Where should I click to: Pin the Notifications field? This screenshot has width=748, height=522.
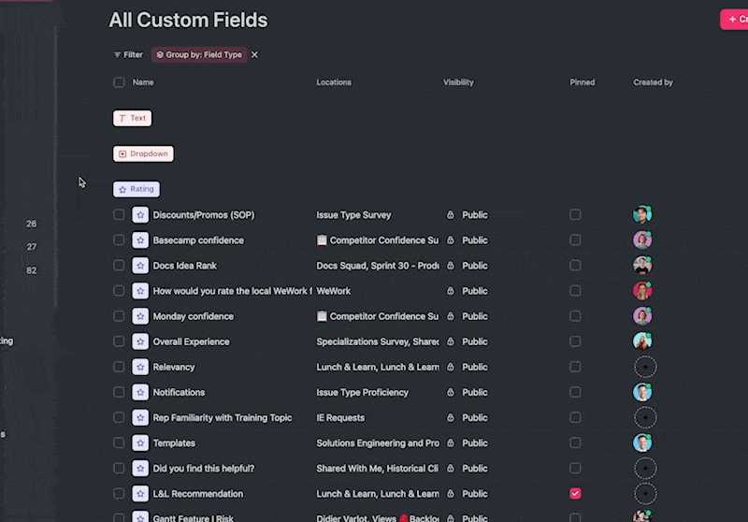tap(575, 392)
